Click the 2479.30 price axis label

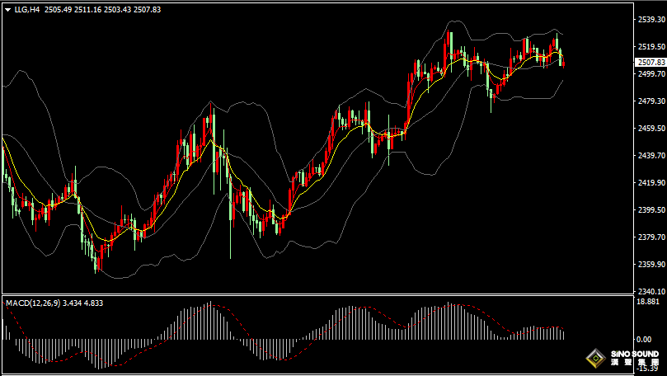650,101
